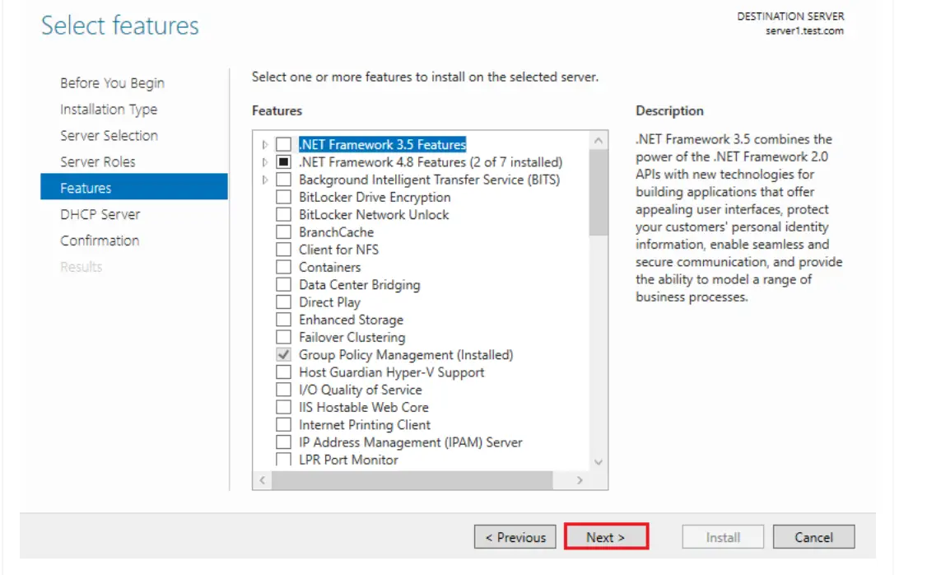Click the vertical scrollbar thumb in features list
This screenshot has height=575, width=927.
[x=599, y=192]
